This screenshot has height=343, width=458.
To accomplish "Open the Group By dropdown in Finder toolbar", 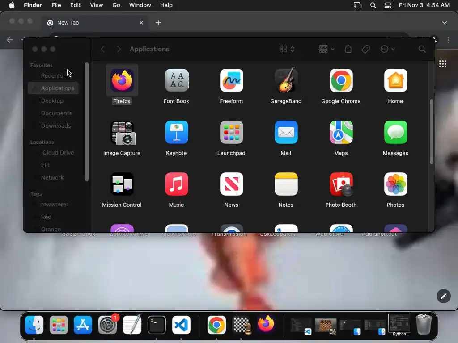I will tap(327, 49).
